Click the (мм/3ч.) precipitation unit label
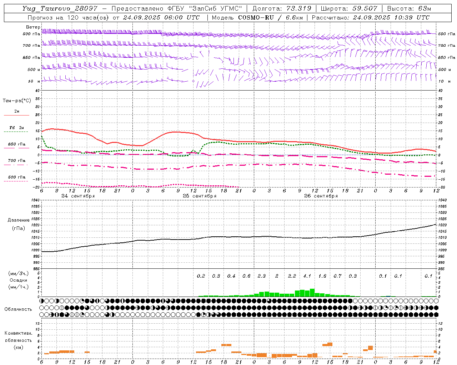457x365 pixels. [18, 273]
